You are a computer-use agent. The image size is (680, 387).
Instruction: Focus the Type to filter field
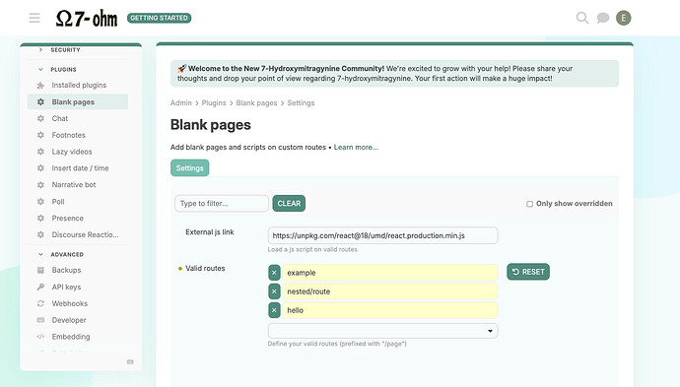click(x=222, y=203)
